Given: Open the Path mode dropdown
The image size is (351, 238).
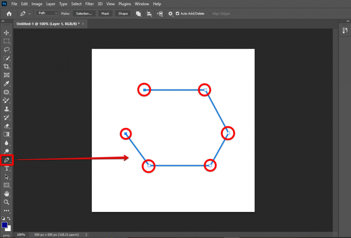Looking at the screenshot, I should click(47, 13).
